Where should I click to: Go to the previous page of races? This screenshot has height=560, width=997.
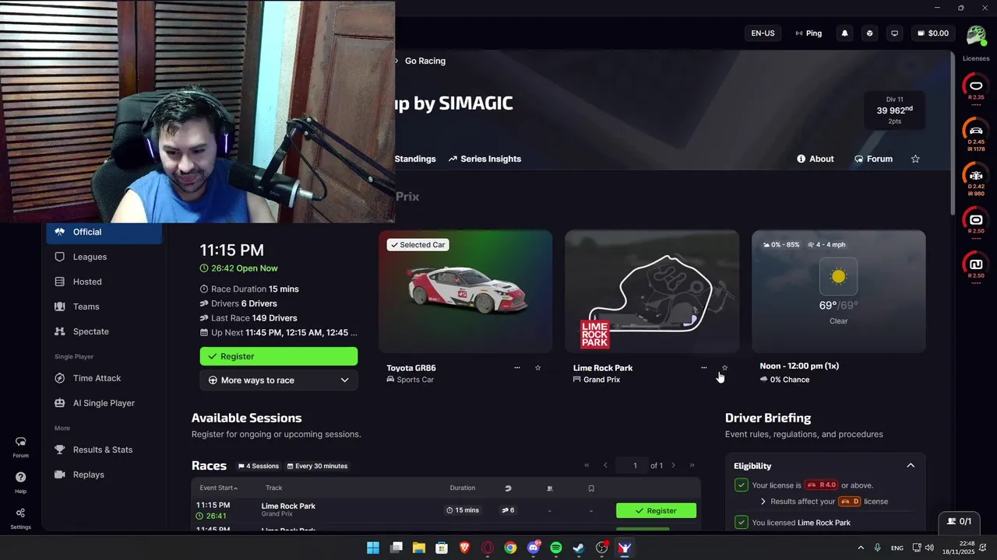[x=605, y=465]
